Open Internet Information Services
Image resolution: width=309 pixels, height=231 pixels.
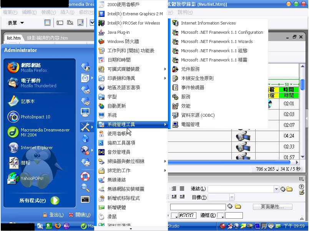click(208, 23)
